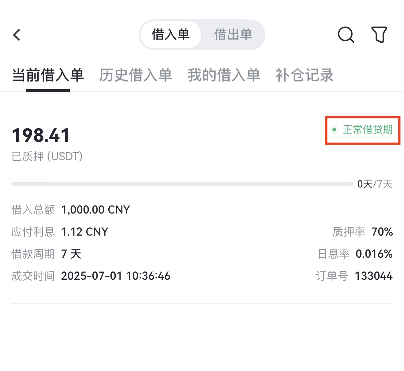Tap the 正常借贷期 status label
Screen dimensions: 404x371
pyautogui.click(x=368, y=130)
